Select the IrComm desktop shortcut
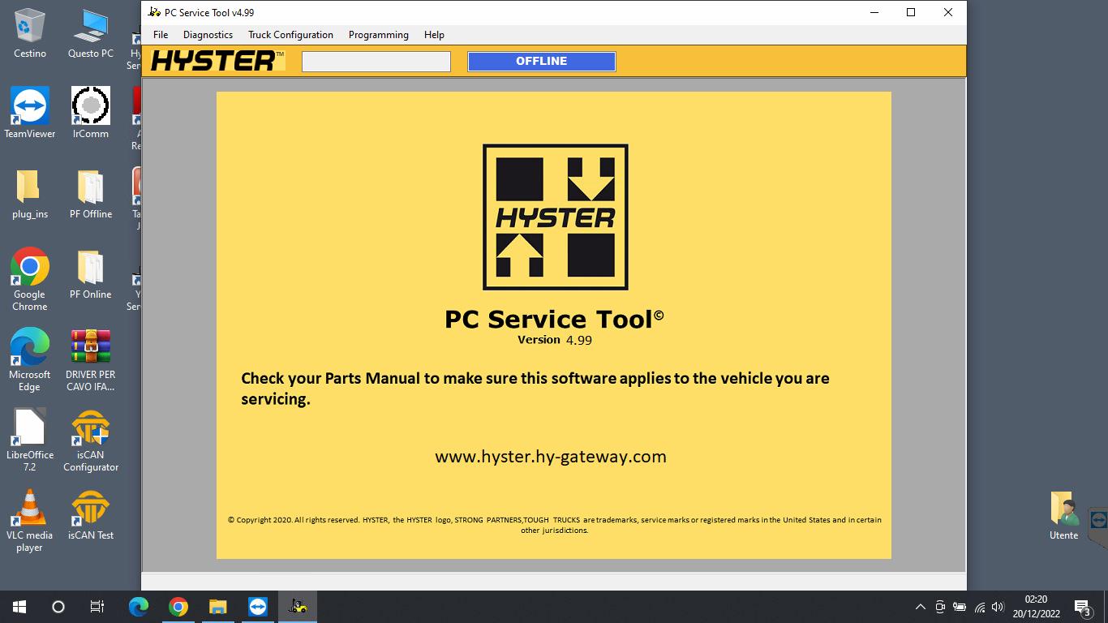The height and width of the screenshot is (623, 1108). pyautogui.click(x=91, y=114)
